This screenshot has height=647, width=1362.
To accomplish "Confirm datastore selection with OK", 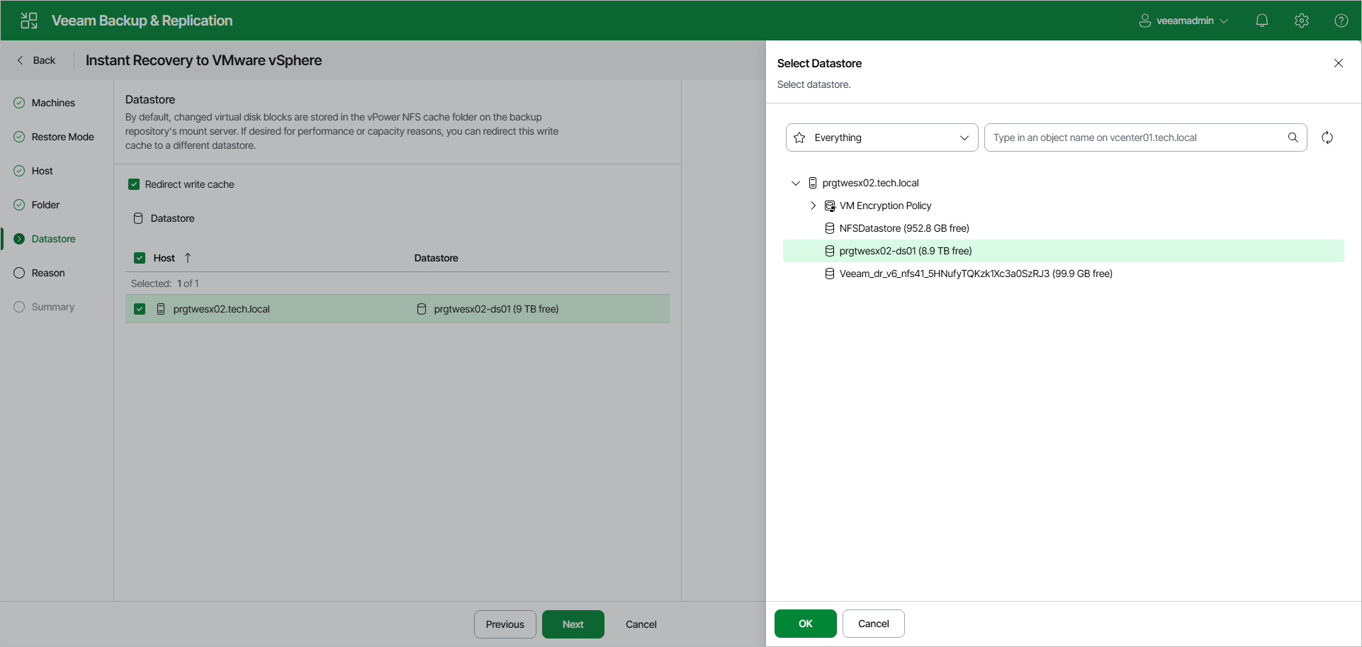I will click(805, 624).
